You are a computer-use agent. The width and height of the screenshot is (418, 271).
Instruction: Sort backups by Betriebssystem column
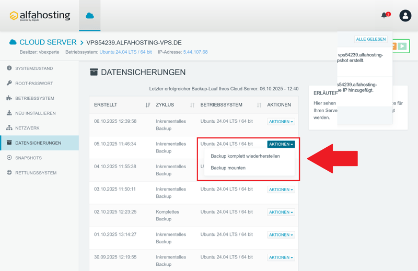(259, 105)
